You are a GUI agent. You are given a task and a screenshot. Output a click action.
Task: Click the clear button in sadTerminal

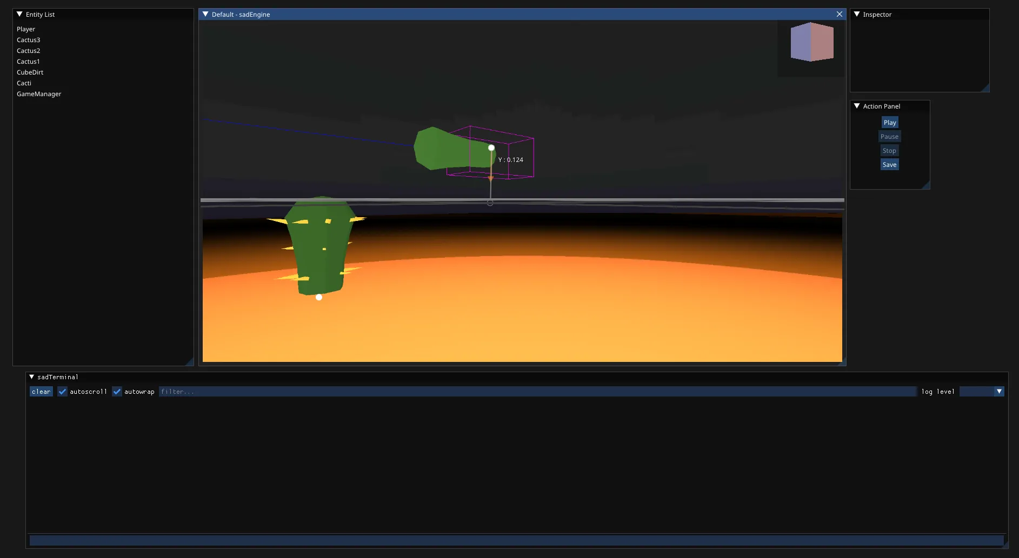(41, 392)
